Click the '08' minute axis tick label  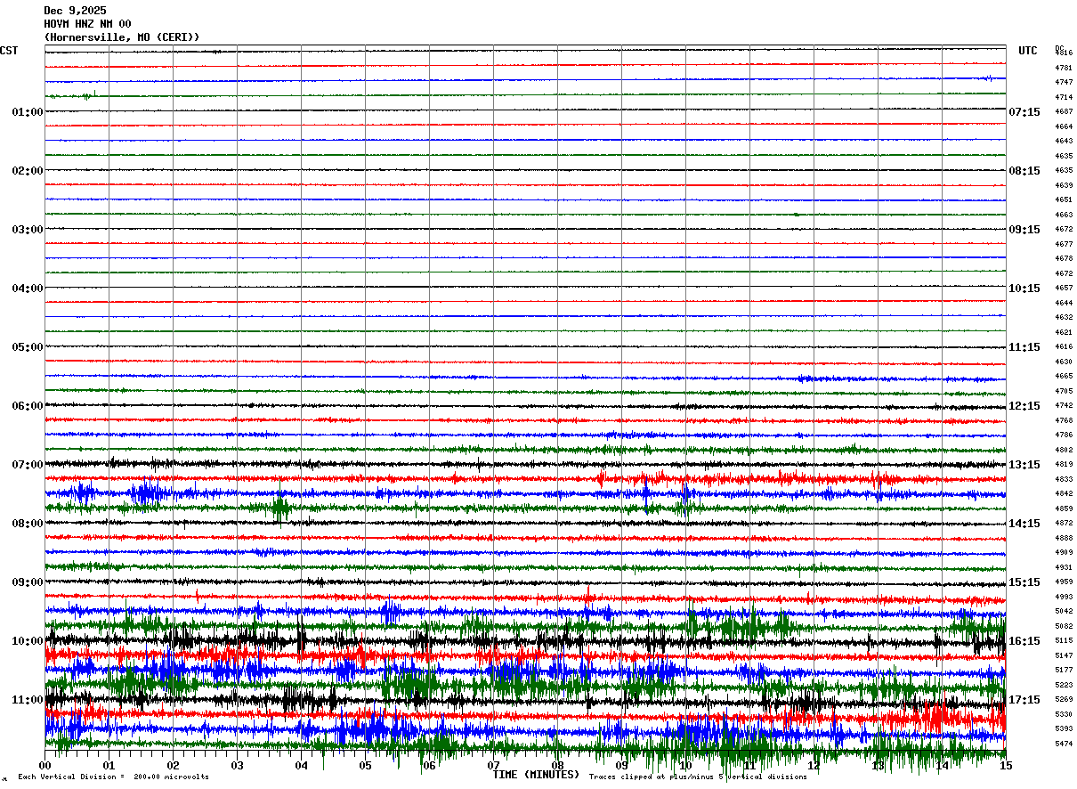pyautogui.click(x=558, y=766)
